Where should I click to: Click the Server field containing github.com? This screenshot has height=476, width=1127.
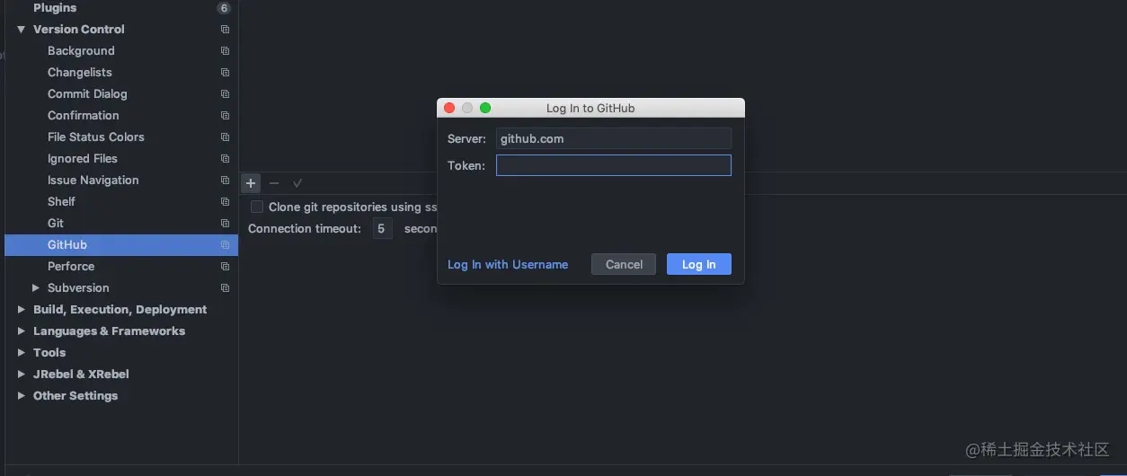[x=614, y=138]
